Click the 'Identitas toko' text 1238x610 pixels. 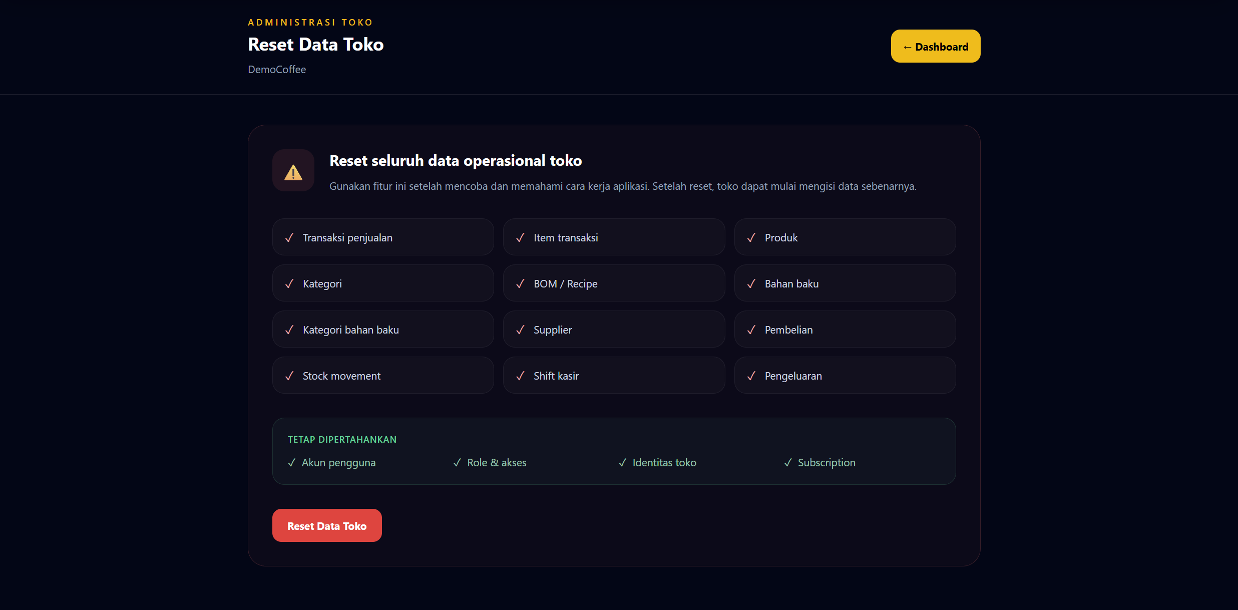(x=664, y=462)
